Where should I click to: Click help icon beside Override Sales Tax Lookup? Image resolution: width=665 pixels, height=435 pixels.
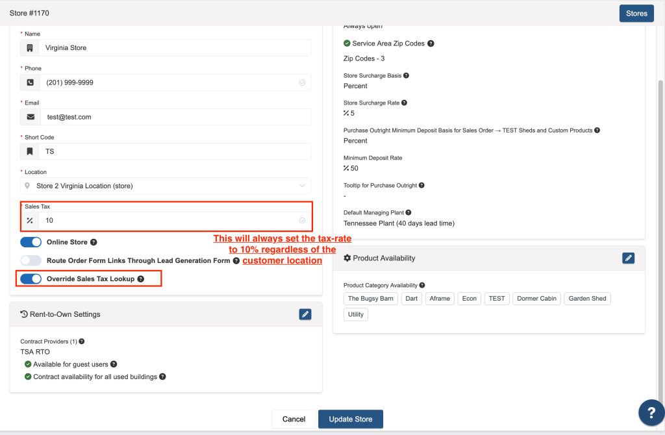pyautogui.click(x=141, y=279)
